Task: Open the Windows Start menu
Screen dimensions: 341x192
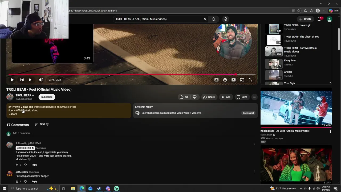Action: (x=4, y=189)
